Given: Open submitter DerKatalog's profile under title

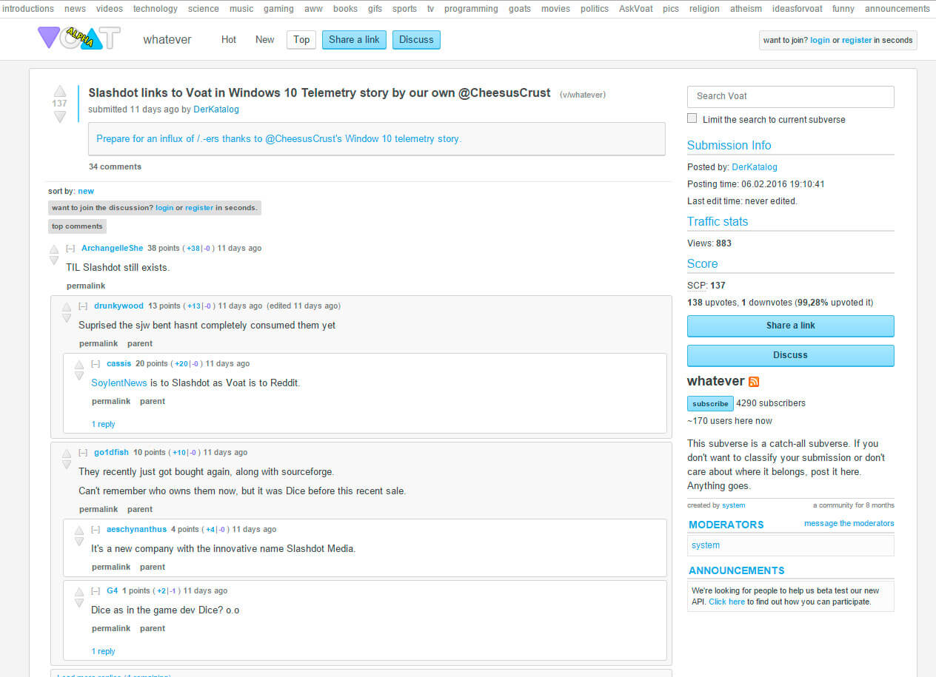Looking at the screenshot, I should [216, 110].
